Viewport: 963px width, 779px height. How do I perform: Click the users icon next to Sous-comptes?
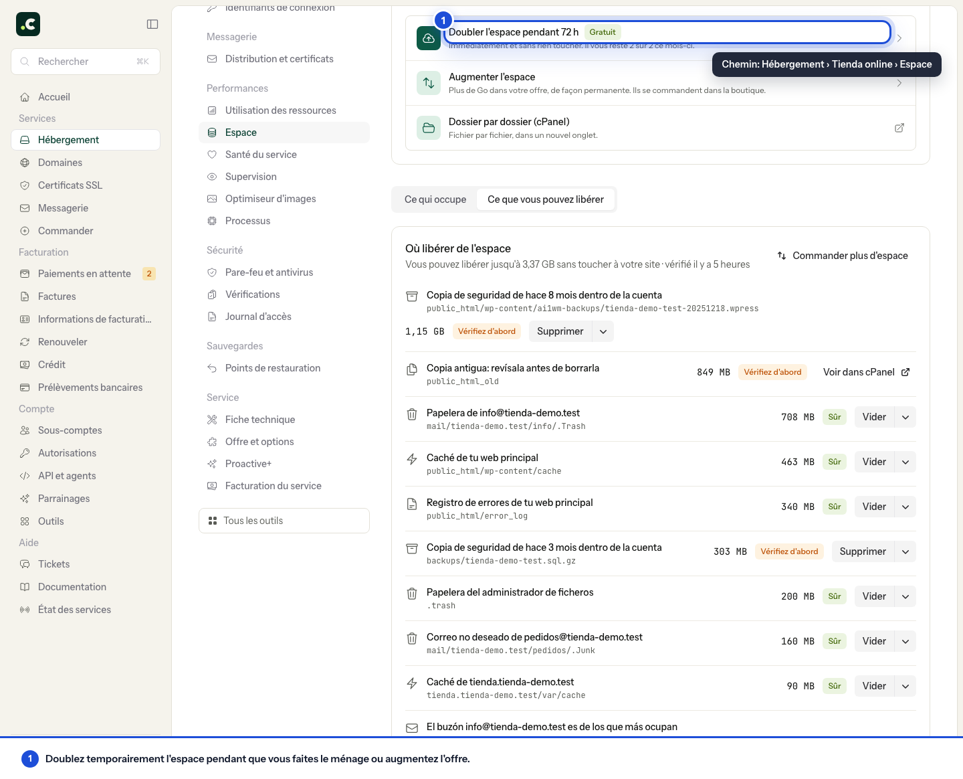click(x=25, y=430)
